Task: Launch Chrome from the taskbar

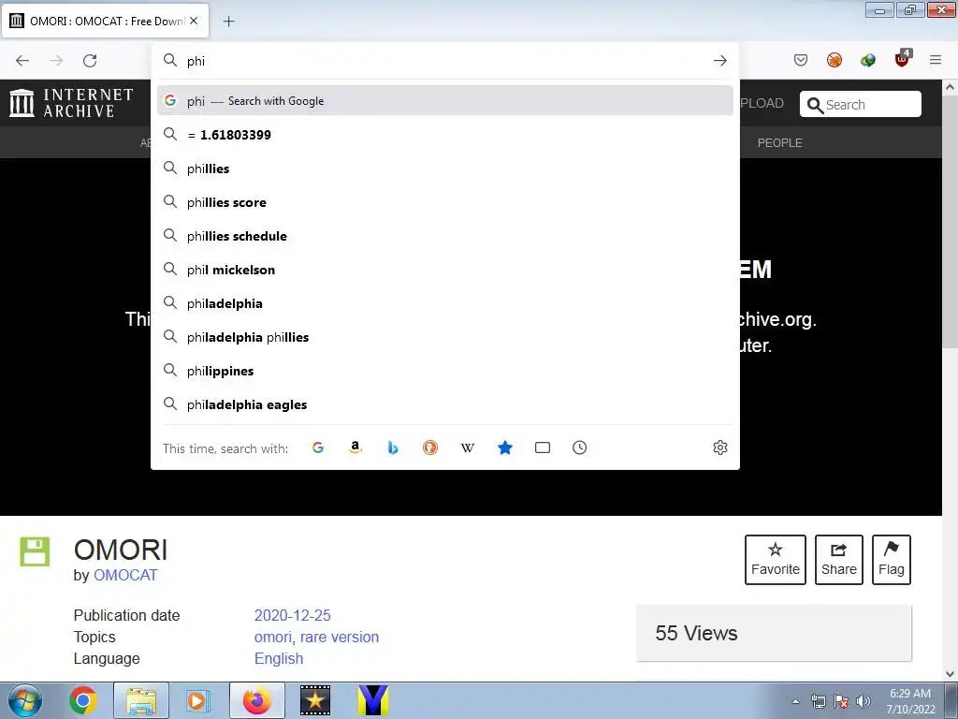Action: (x=83, y=700)
